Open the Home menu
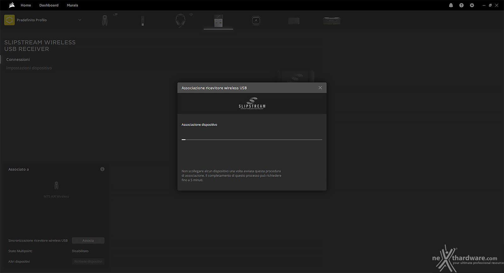The height and width of the screenshot is (273, 504). pos(26,5)
